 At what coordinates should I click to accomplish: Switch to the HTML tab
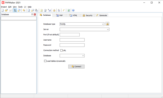pyautogui.click(x=73, y=15)
